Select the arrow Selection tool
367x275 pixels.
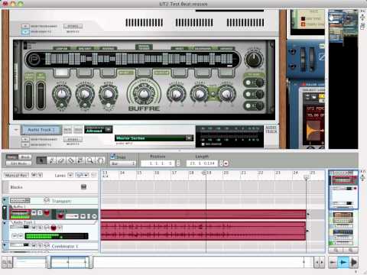point(41,160)
